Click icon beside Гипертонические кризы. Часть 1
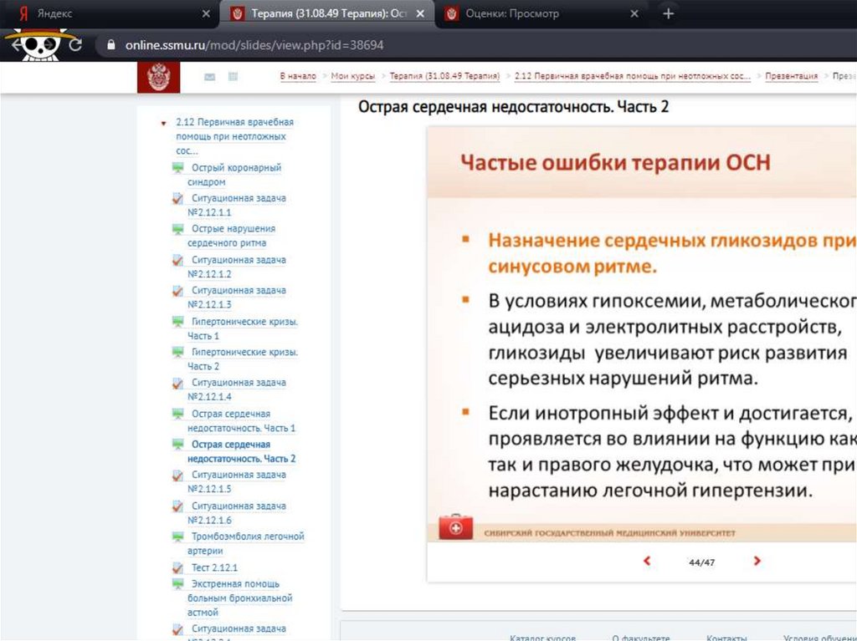Viewport: 857px width, 641px height. (x=178, y=322)
